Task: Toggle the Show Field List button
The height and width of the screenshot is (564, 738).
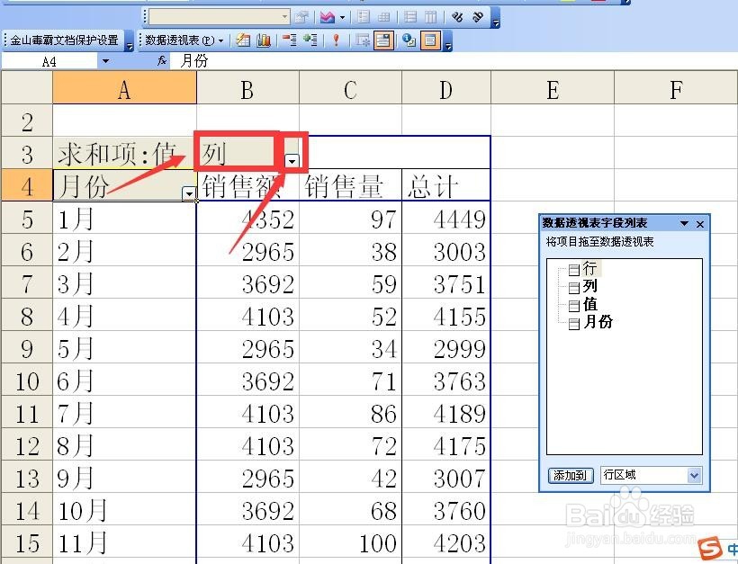Action: point(427,40)
